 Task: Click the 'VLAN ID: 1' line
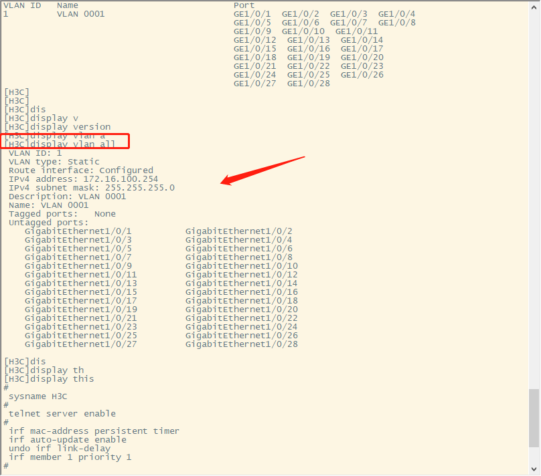click(35, 153)
